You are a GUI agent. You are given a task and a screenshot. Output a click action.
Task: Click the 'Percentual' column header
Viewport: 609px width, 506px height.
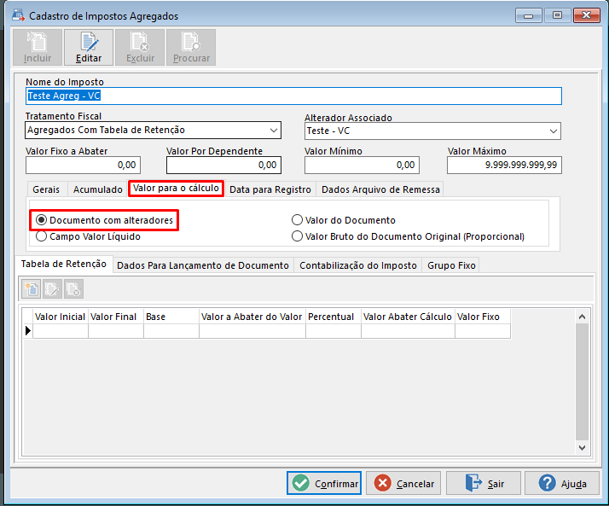(x=333, y=317)
